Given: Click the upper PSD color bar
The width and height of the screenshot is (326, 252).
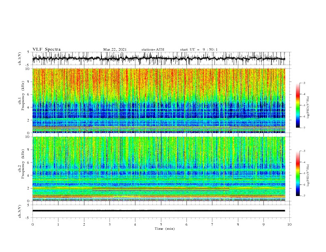Looking at the screenshot, I should 298,105.
